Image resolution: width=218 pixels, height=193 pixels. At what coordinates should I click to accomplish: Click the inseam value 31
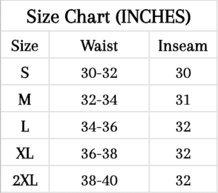click(183, 100)
